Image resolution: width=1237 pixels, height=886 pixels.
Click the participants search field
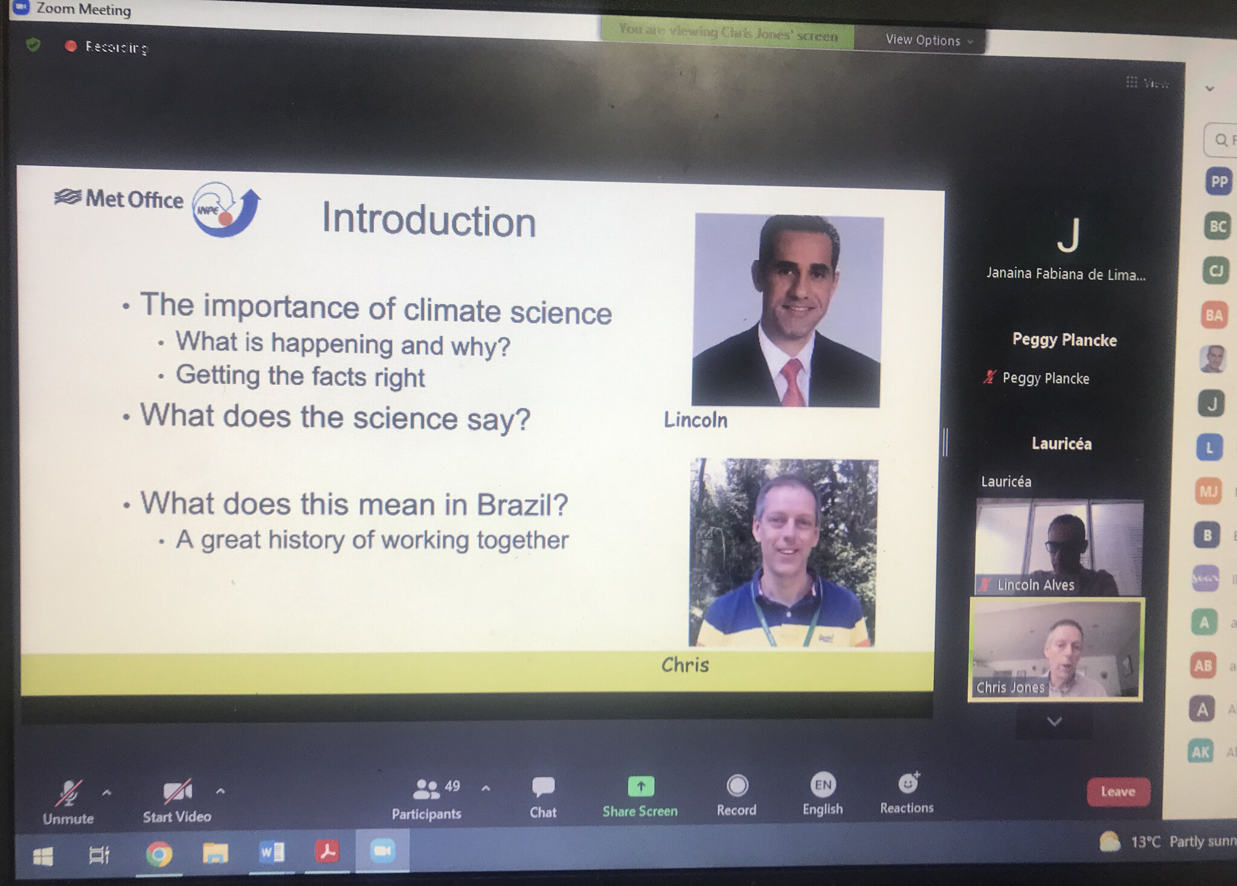tap(1221, 140)
